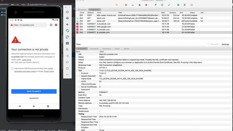Collapse the Timing section
Viewport: 233px width, 131px height.
77,114
